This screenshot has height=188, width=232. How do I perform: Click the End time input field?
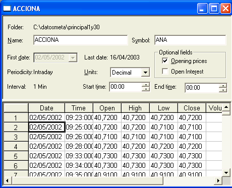pos(202,88)
